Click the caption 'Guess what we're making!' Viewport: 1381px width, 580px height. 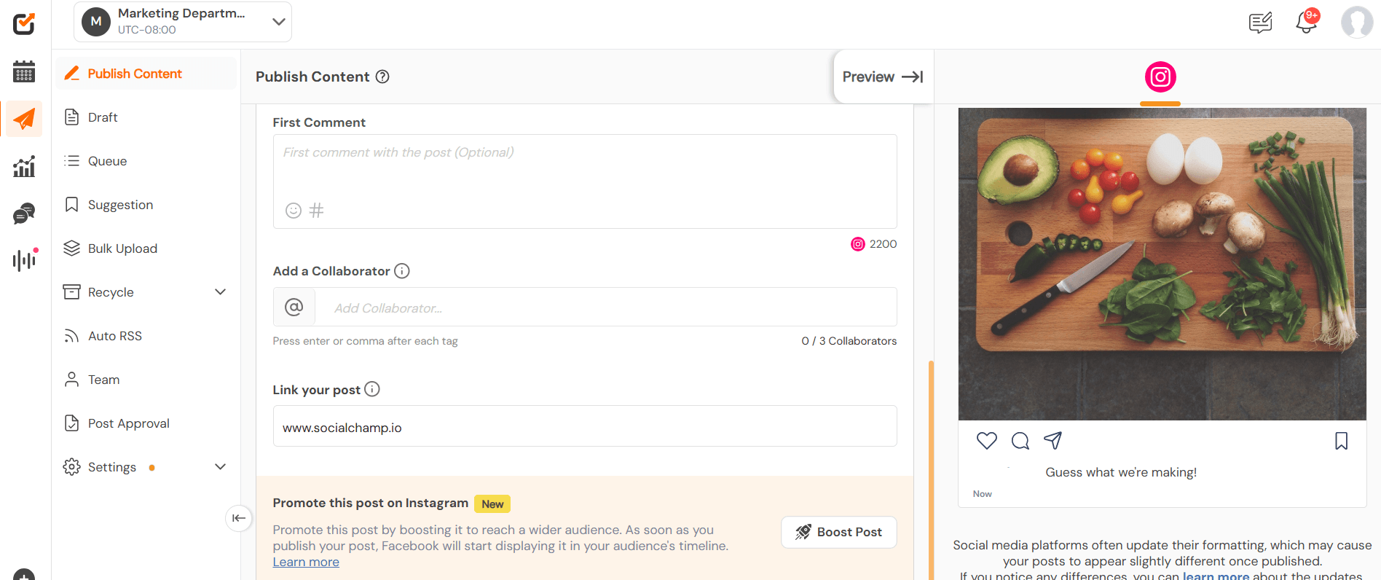(1121, 472)
